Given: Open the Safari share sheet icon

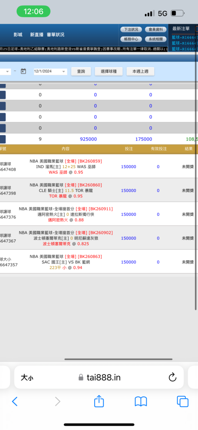Looking at the screenshot, I should 99,401.
